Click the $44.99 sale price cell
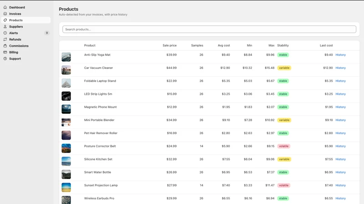The image size is (364, 204). (x=172, y=68)
